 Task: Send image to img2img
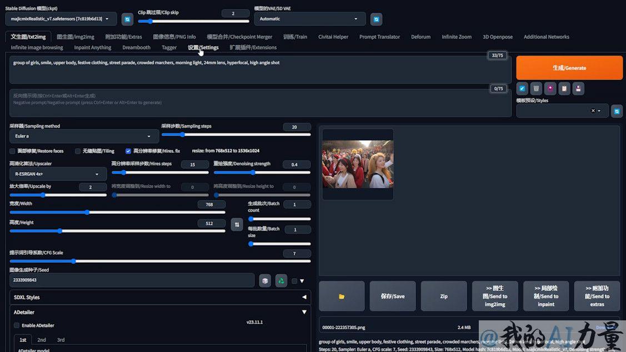pos(495,296)
